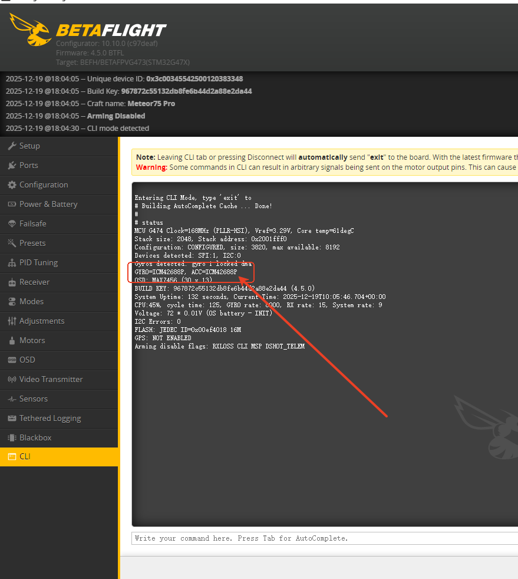518x579 pixels.
Task: Click the Ports plug icon
Action: click(x=12, y=166)
